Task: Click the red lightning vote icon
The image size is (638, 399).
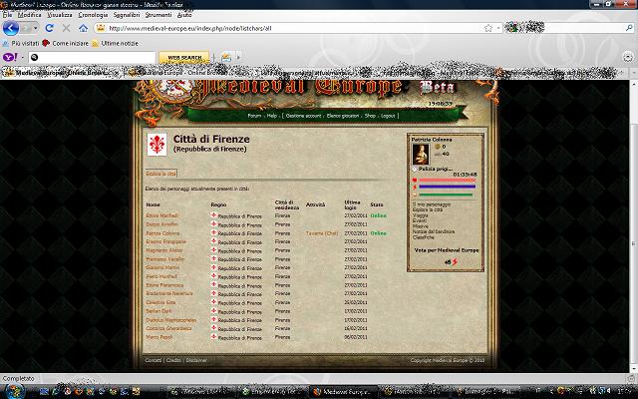Action: point(456,261)
